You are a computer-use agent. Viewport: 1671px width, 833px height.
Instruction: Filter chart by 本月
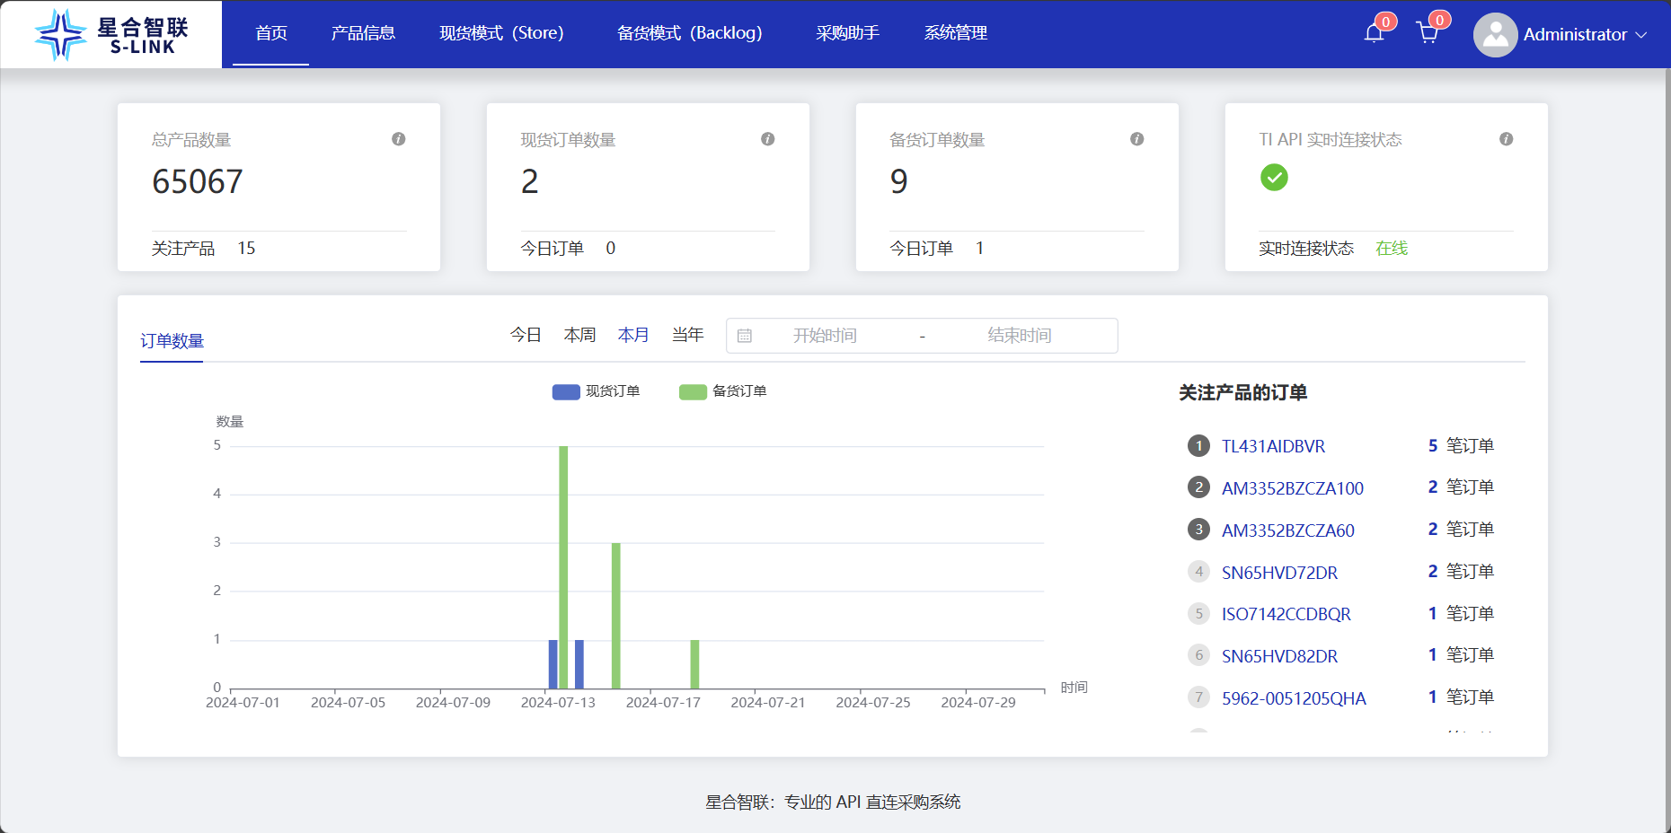click(633, 335)
